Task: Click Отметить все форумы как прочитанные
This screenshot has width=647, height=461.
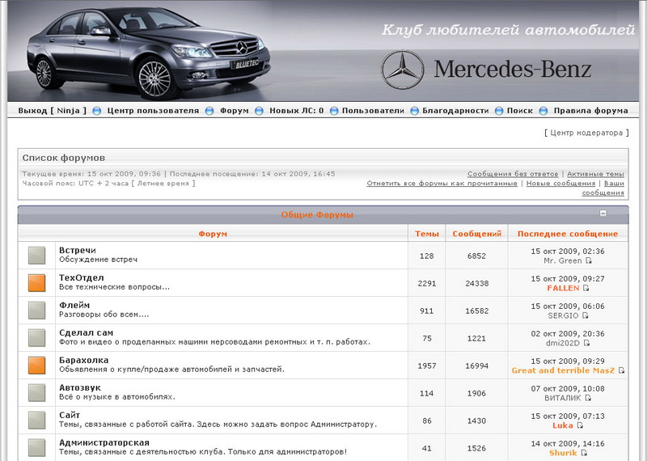Action: pyautogui.click(x=442, y=184)
